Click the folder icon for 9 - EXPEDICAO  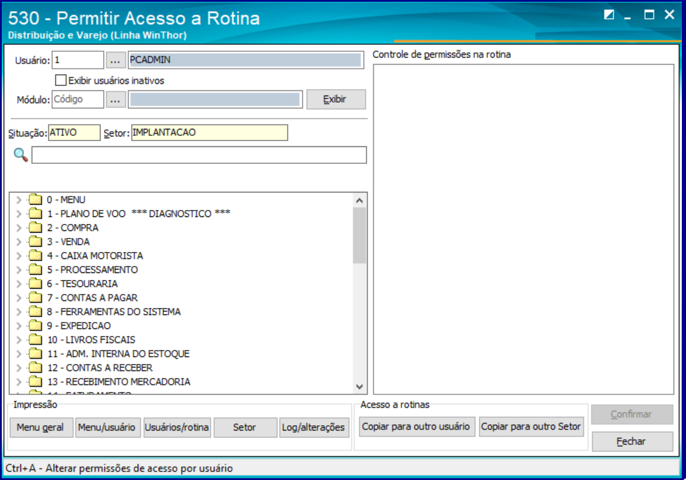(35, 325)
